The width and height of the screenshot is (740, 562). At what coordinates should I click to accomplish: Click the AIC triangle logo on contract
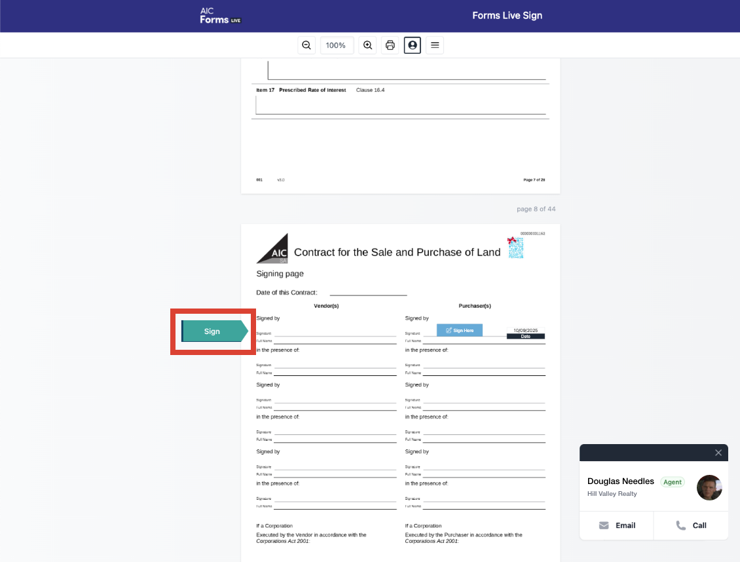click(272, 249)
